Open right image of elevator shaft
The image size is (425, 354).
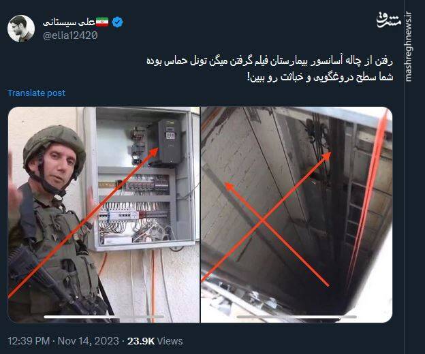coord(296,214)
